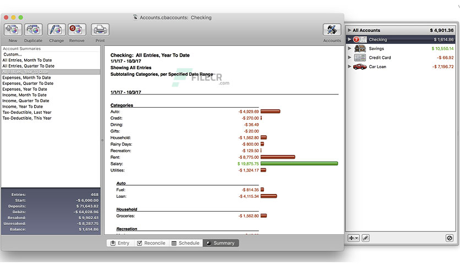Switch to the Schedule tab

tap(185, 243)
